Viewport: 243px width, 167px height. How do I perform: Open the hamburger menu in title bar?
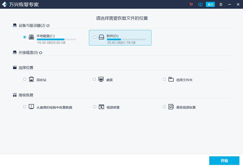(221, 4)
